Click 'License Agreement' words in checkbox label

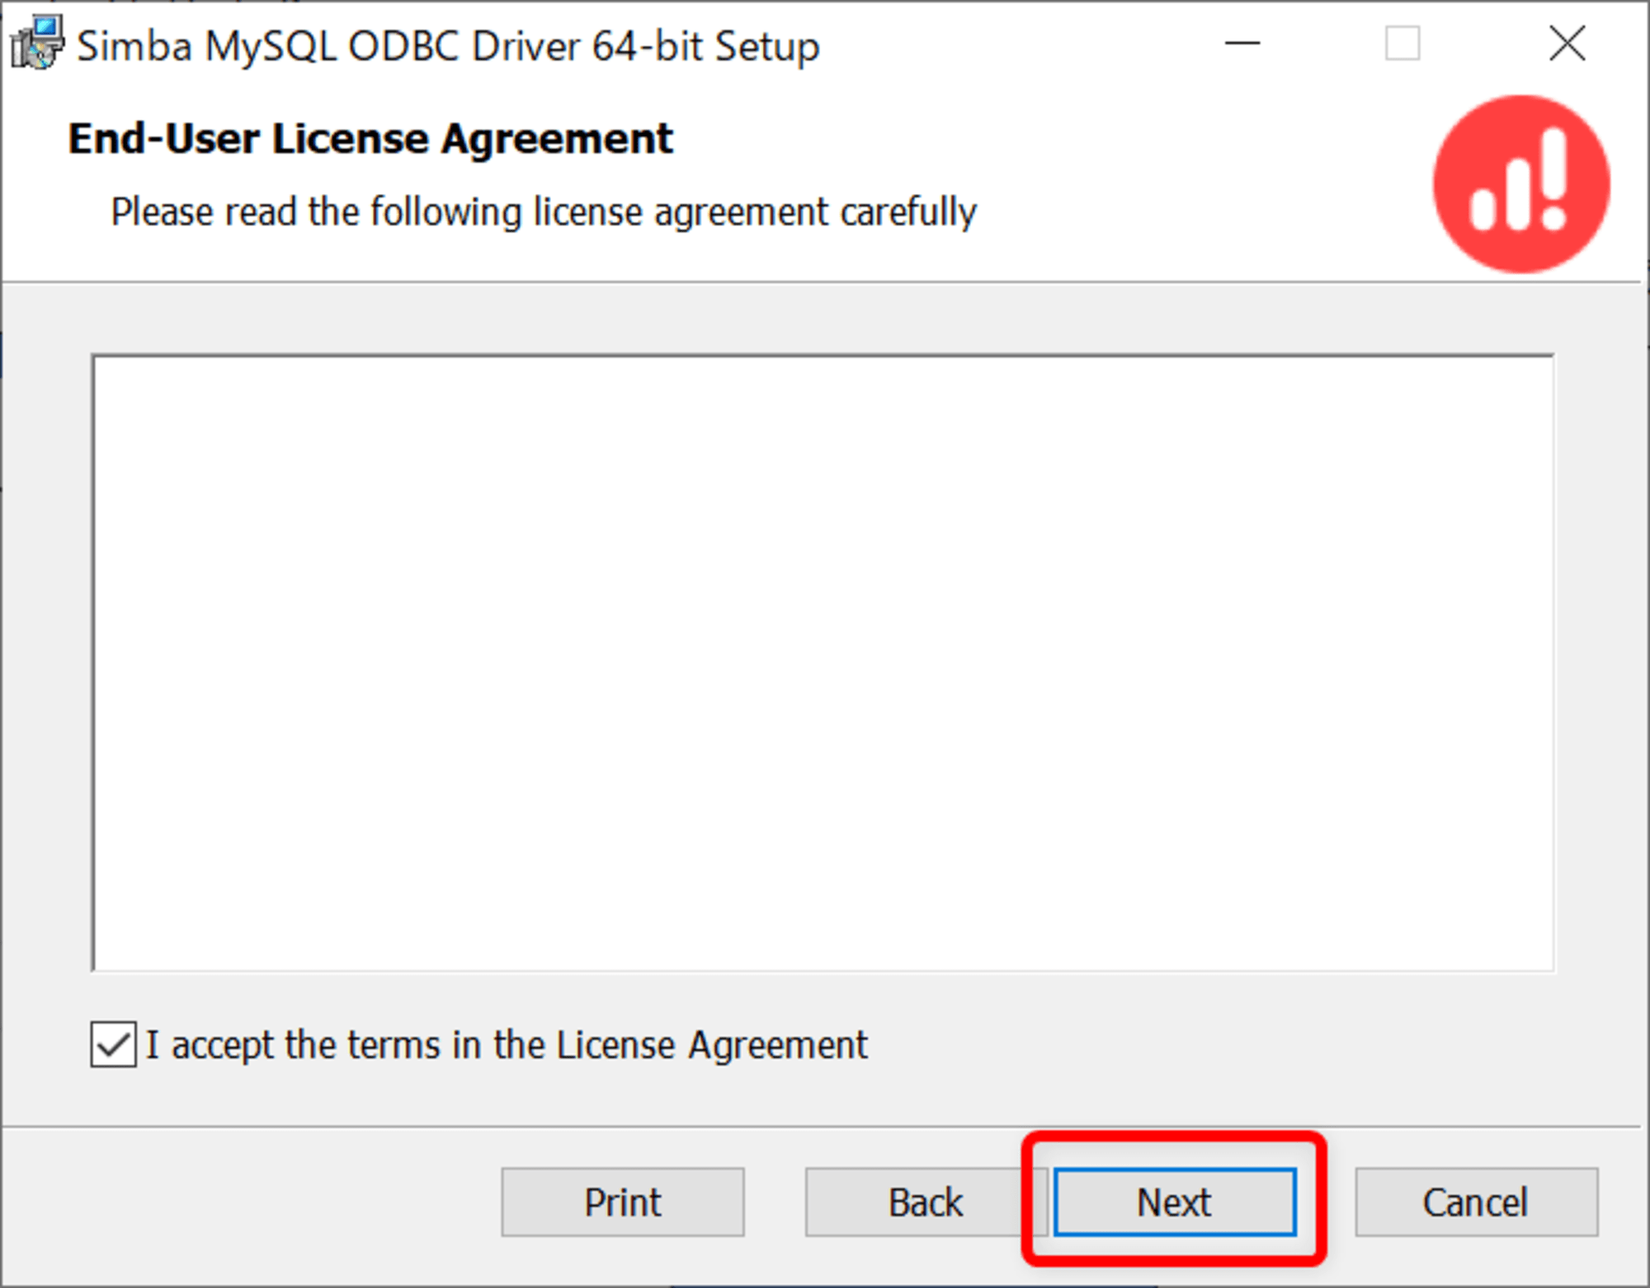[712, 1045]
